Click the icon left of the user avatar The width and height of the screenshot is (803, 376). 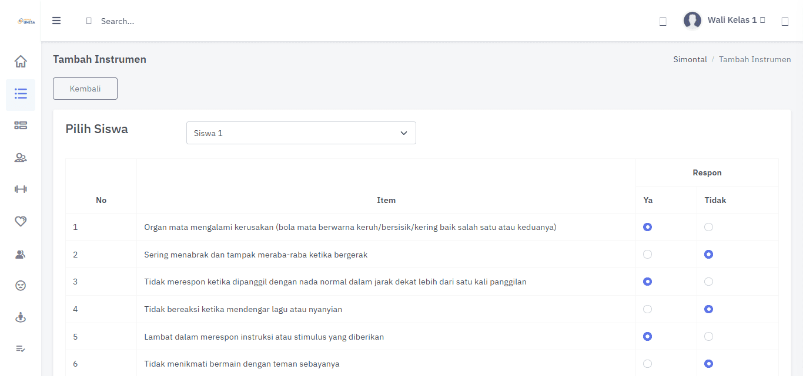[663, 22]
